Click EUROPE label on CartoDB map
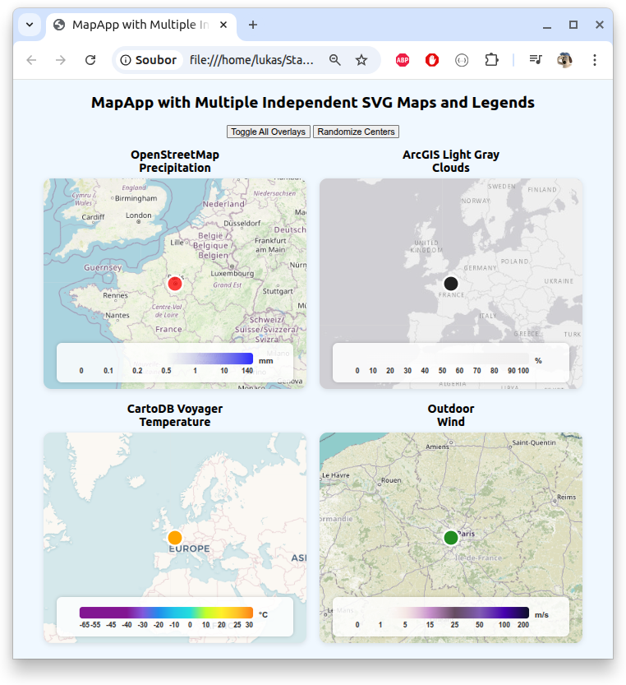626x685 pixels. (190, 548)
